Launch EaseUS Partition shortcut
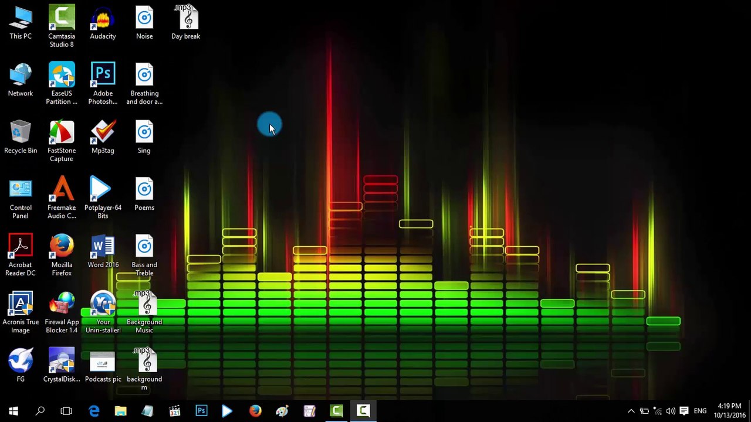The height and width of the screenshot is (422, 751). pyautogui.click(x=62, y=83)
